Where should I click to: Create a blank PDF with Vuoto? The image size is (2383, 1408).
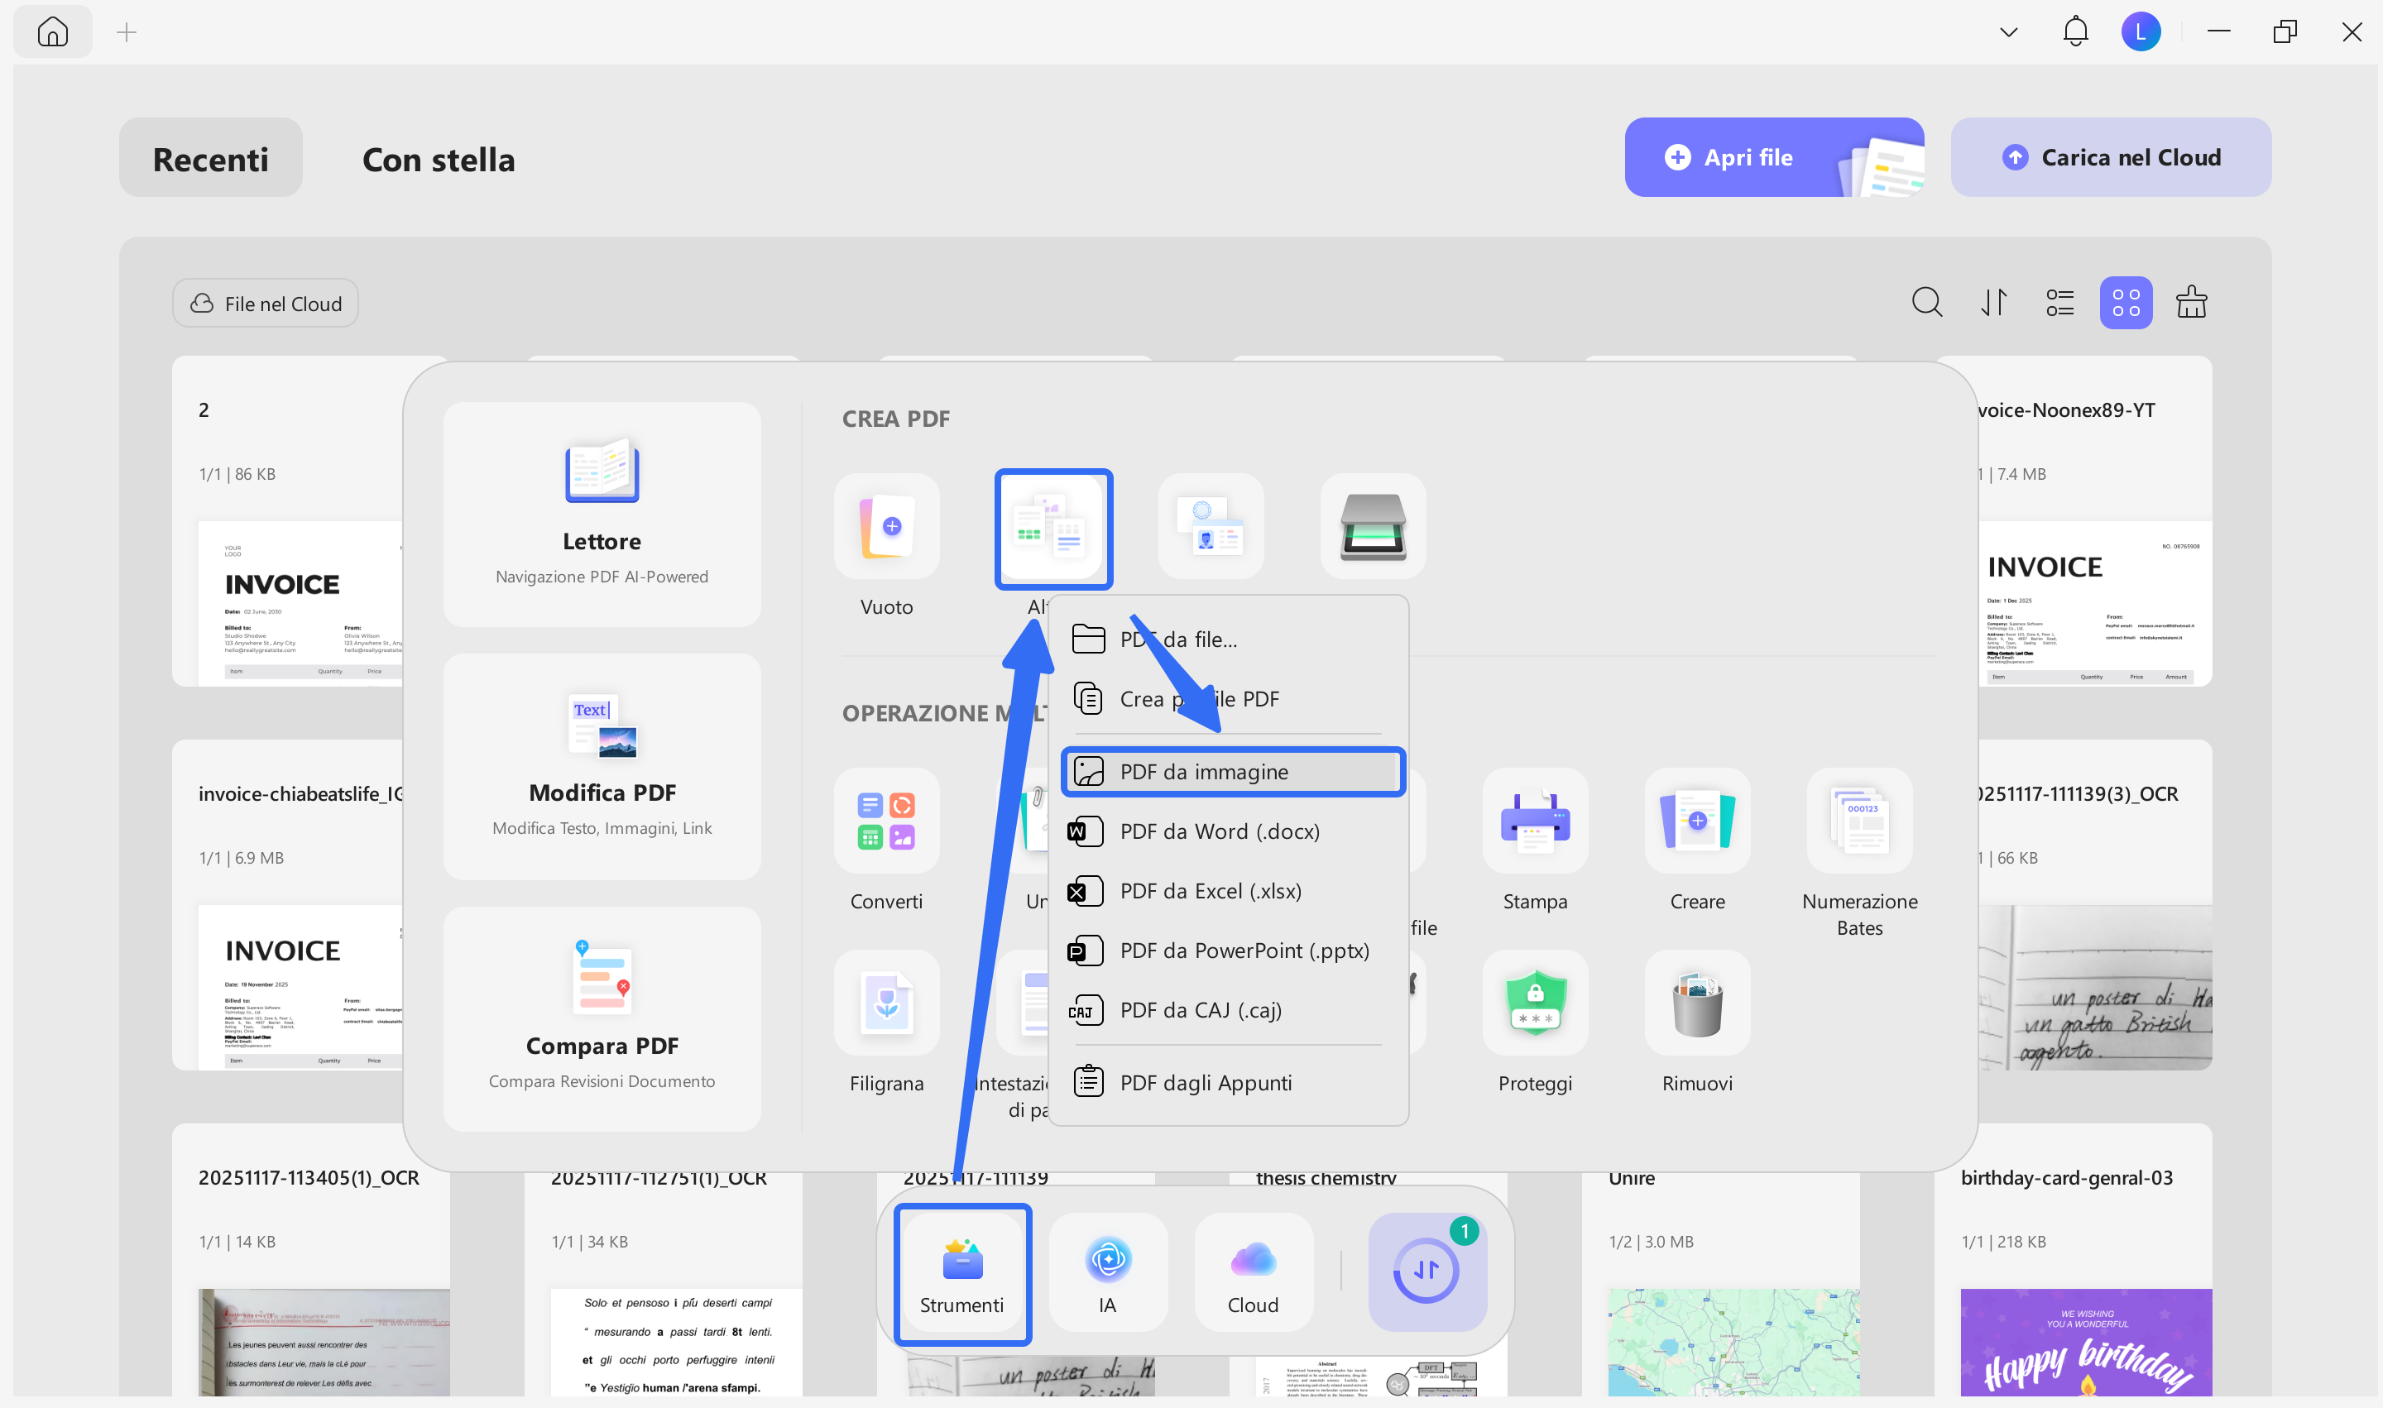[886, 527]
